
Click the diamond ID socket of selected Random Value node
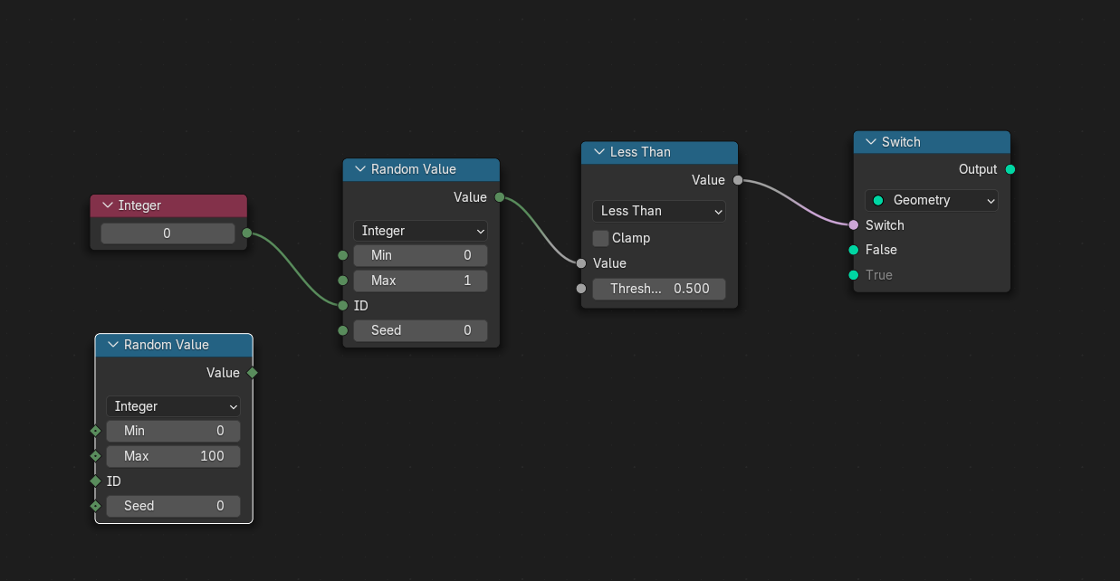[95, 481]
